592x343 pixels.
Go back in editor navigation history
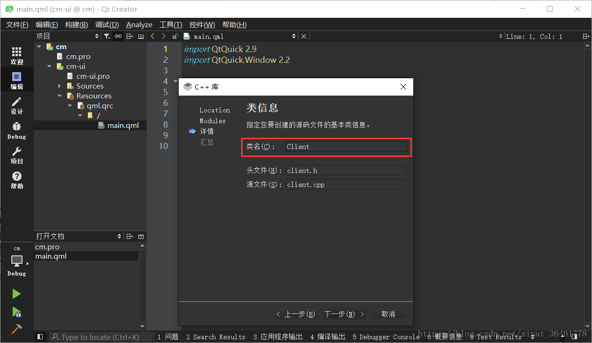[x=152, y=36]
